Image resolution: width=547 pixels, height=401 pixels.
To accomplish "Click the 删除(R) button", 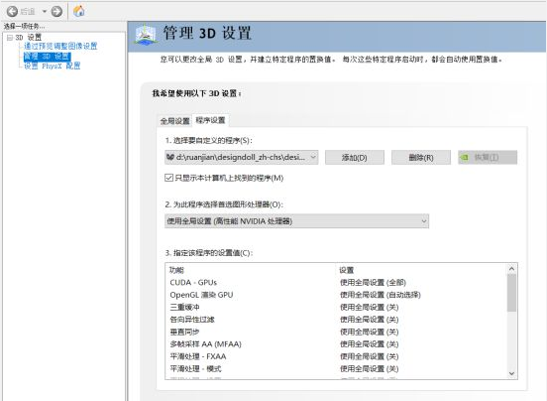I will point(421,158).
